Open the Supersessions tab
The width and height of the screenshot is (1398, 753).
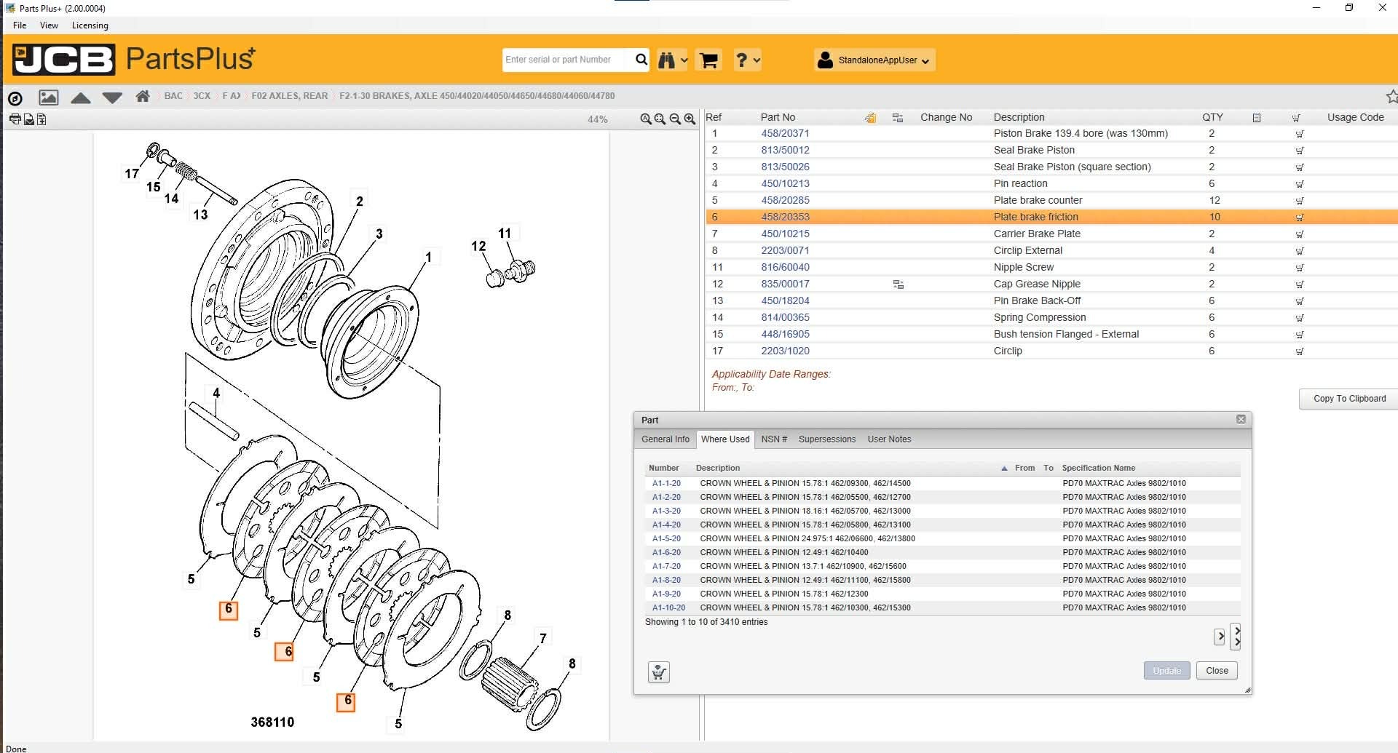pos(827,439)
